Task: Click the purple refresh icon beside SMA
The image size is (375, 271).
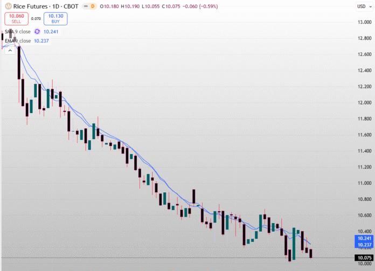Action: 38,32
